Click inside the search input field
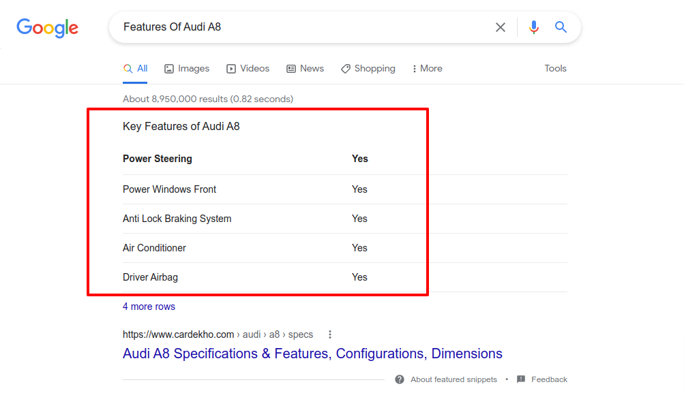This screenshot has height=408, width=684. tap(307, 27)
